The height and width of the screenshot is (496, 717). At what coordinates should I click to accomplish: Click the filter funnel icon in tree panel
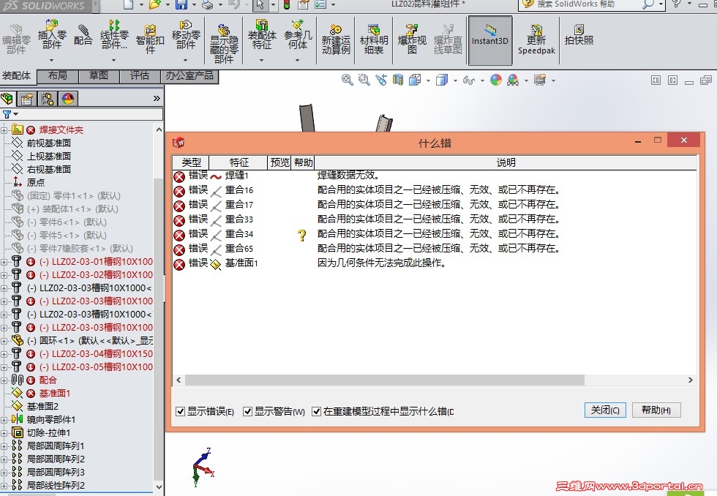tap(7, 114)
